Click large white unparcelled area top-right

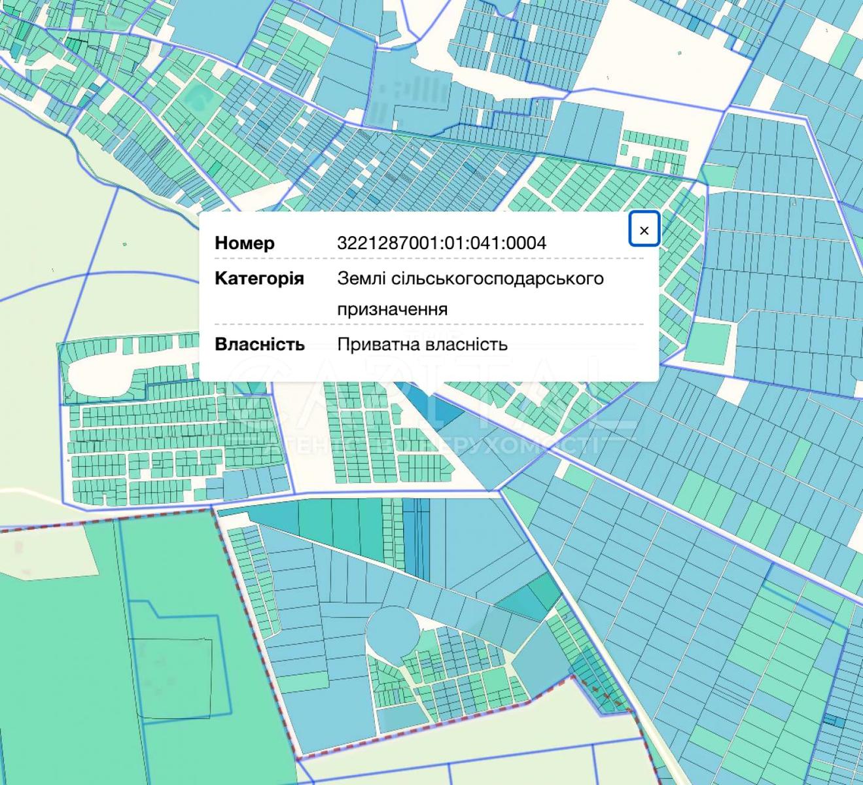[x=661, y=59]
